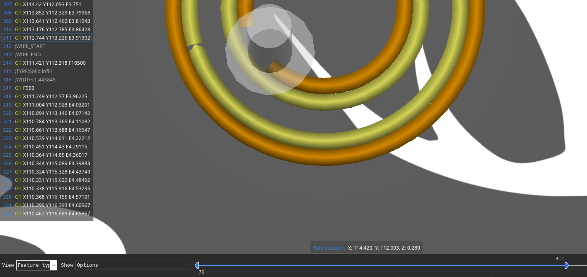Select G-code line 330
This screenshot has height=277, width=587.
point(47,197)
